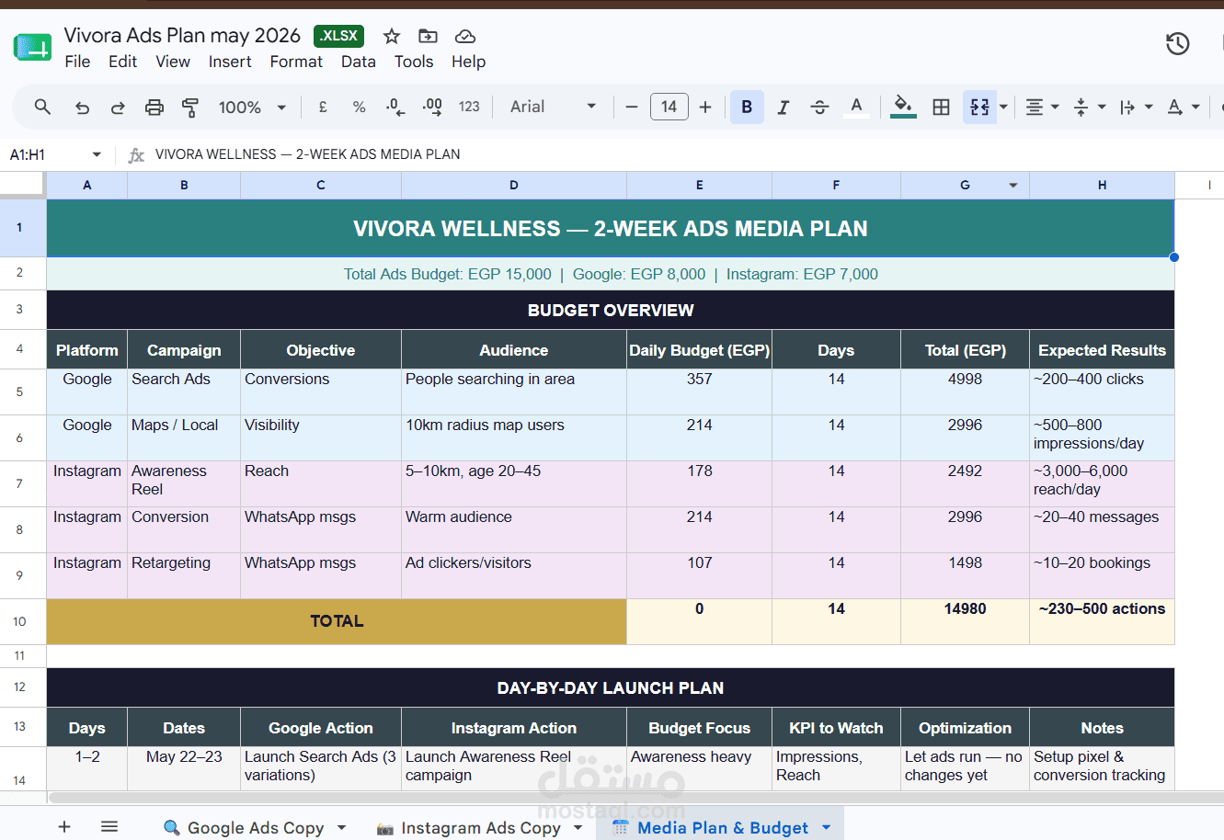The height and width of the screenshot is (840, 1224).
Task: Open Media Plan & Budget tab arrow
Action: (x=826, y=827)
